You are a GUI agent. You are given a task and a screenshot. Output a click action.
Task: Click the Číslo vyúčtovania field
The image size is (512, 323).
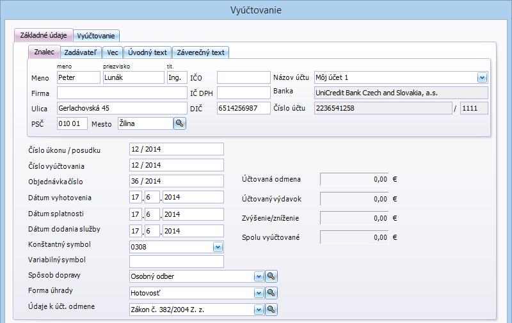pos(177,165)
